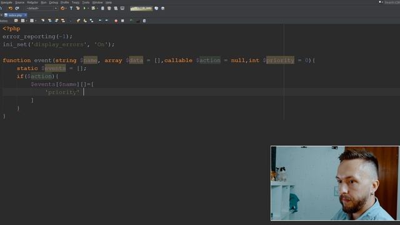Focus the Search field in the top-right corner
This screenshot has width=400, height=225.
[x=392, y=2]
